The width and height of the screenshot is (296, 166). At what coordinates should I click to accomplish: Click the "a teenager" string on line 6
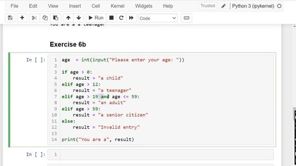(x=115, y=90)
